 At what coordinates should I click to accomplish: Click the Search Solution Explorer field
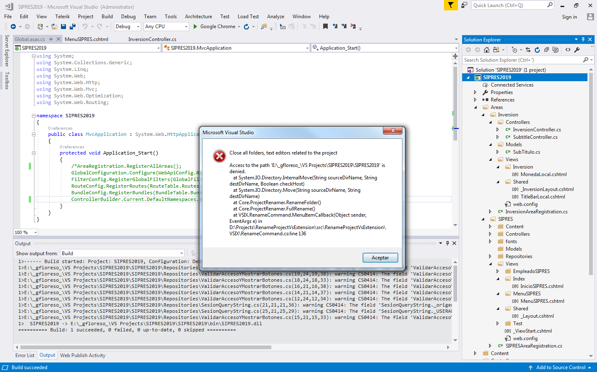click(523, 60)
